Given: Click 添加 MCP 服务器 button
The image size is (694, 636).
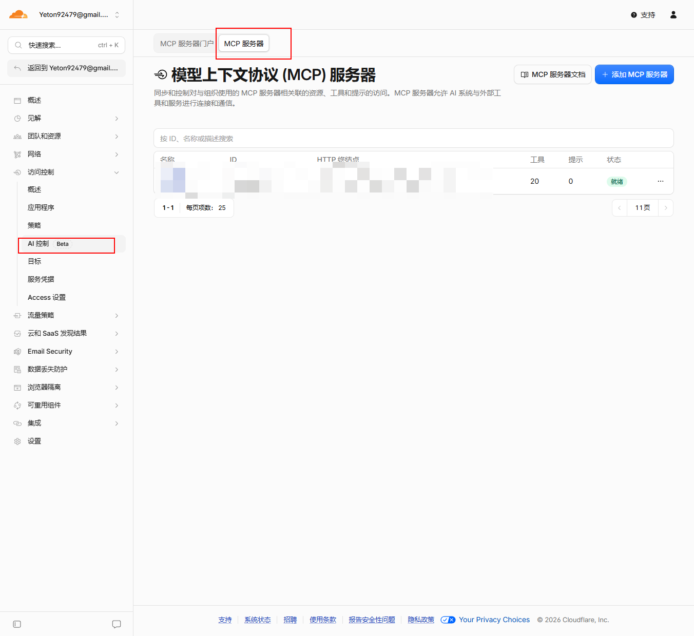Looking at the screenshot, I should coord(634,74).
